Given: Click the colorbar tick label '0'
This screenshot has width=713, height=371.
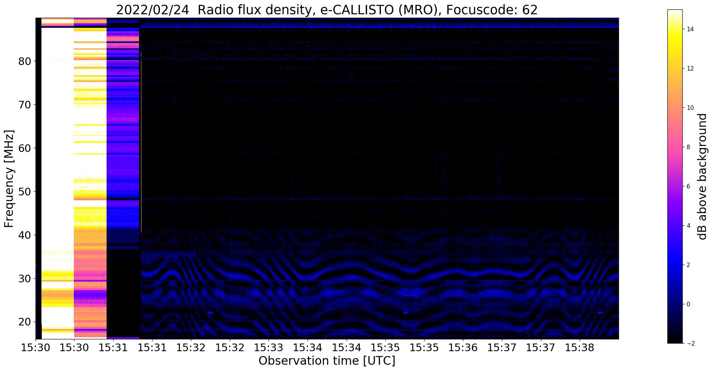Looking at the screenshot, I should point(688,304).
